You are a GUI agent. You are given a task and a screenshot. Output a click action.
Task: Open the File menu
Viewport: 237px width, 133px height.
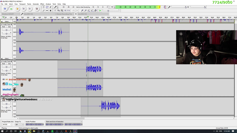(x=2, y=4)
